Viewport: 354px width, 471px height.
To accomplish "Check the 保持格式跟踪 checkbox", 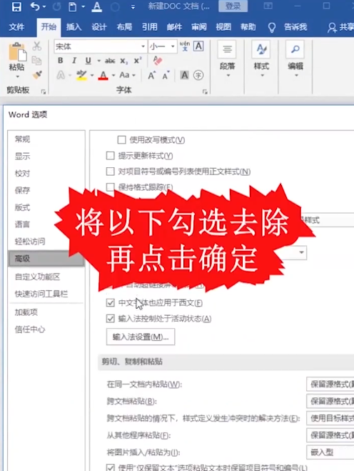I will [x=111, y=187].
